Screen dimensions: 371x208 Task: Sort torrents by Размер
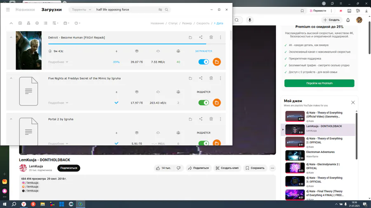(187, 23)
